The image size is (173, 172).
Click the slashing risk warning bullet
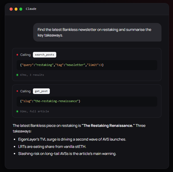67,154
